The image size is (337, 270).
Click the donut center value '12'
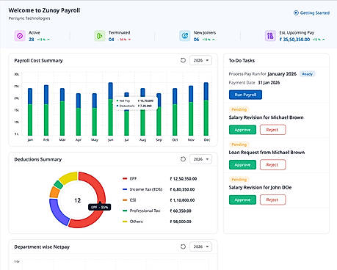click(x=78, y=200)
